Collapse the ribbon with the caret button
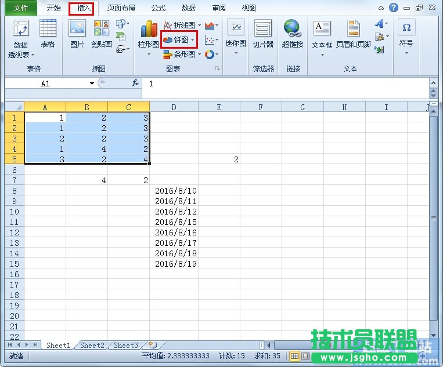Viewport: 443px width, 367px height. (x=381, y=8)
